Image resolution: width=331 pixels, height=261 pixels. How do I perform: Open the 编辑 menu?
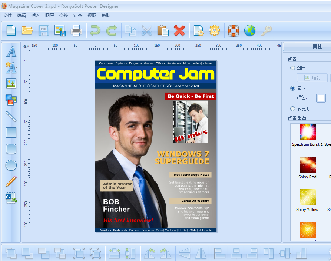[21, 16]
